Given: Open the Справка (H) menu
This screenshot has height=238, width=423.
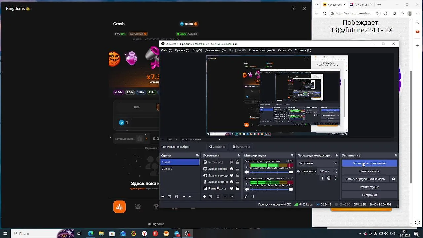Looking at the screenshot, I should click(303, 50).
